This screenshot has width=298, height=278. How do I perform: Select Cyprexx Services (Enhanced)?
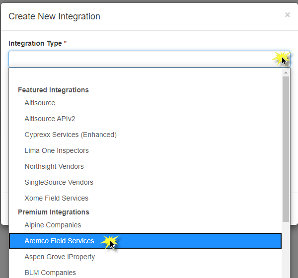145,135
